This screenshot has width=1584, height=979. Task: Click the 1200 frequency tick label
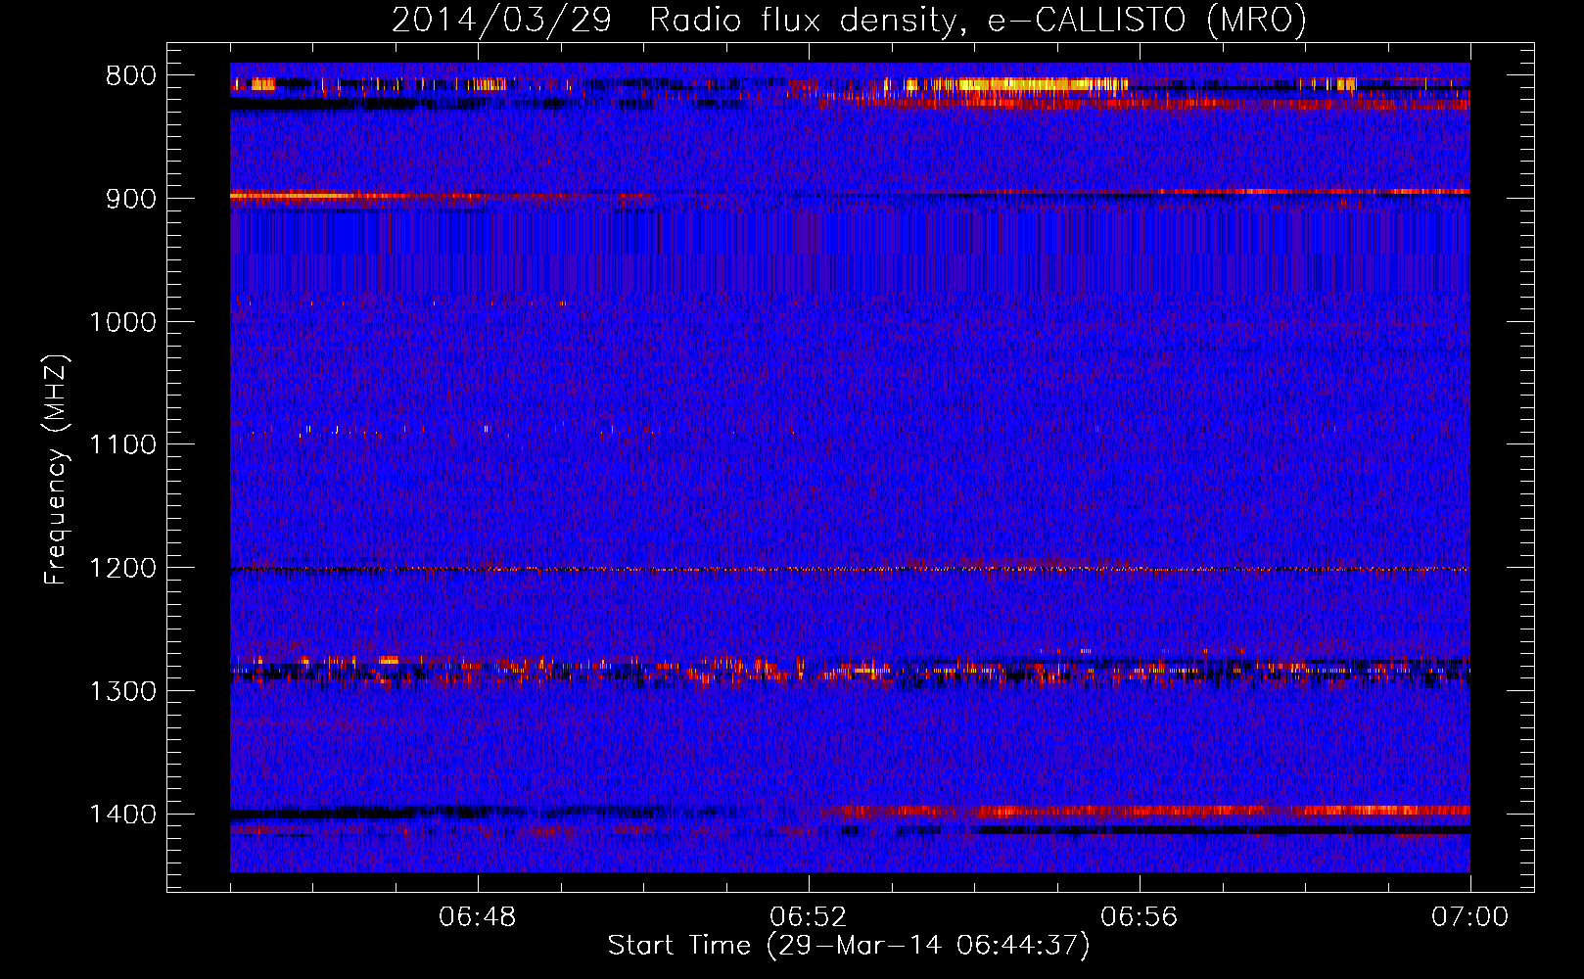click(x=122, y=569)
